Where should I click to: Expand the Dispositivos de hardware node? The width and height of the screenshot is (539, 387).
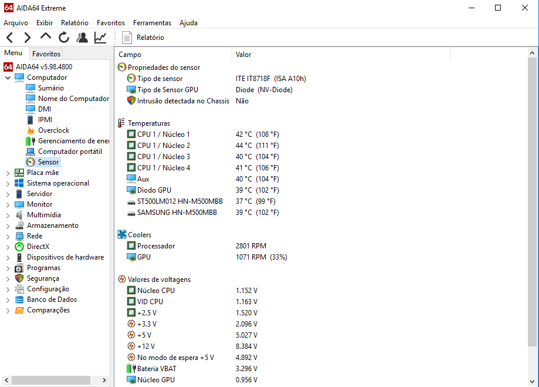(8, 258)
